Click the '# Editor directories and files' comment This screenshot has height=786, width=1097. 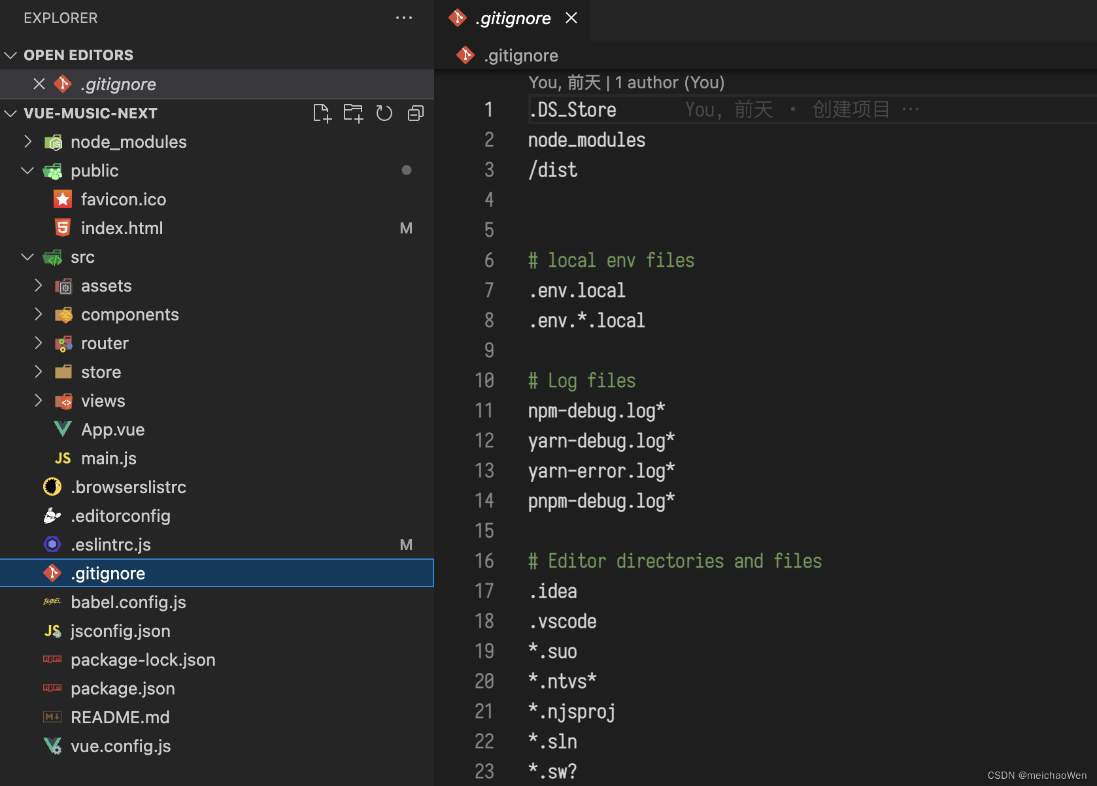(x=675, y=561)
